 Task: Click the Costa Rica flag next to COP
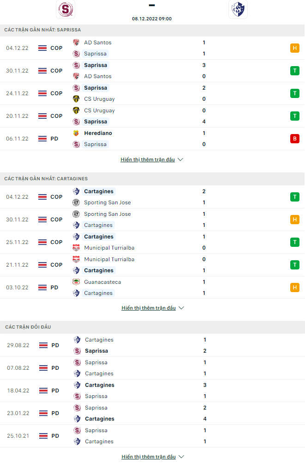coord(42,48)
